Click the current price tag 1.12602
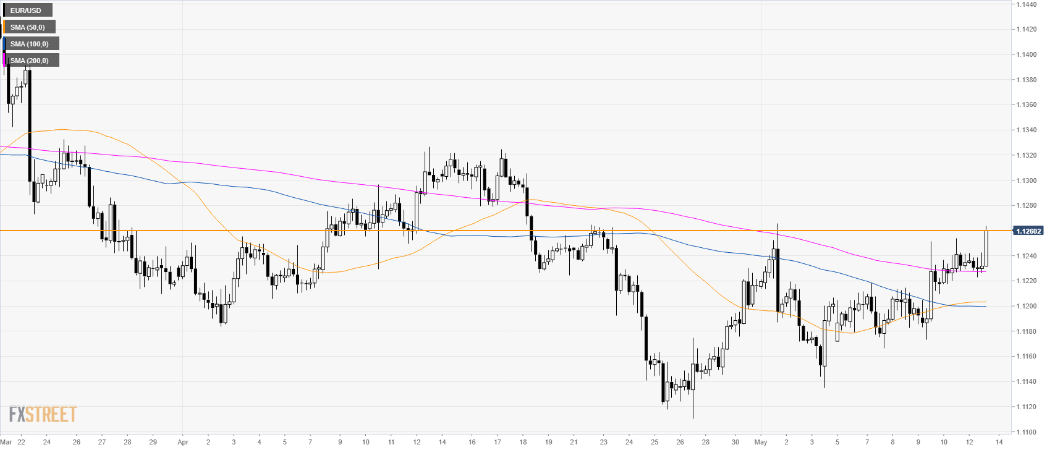Screen dimensions: 1055x450 1028,231
